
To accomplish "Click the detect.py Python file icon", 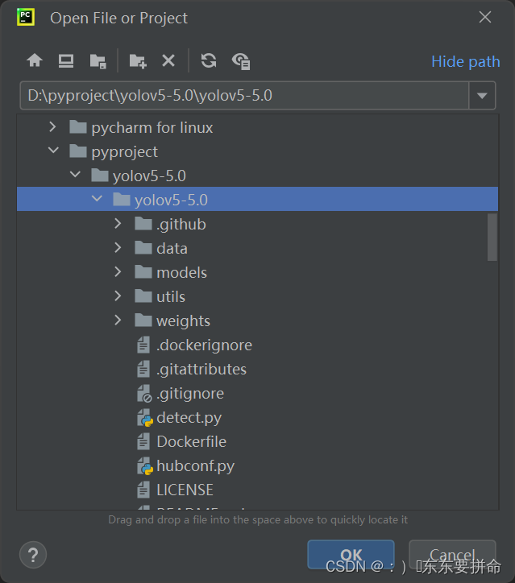I will click(145, 418).
